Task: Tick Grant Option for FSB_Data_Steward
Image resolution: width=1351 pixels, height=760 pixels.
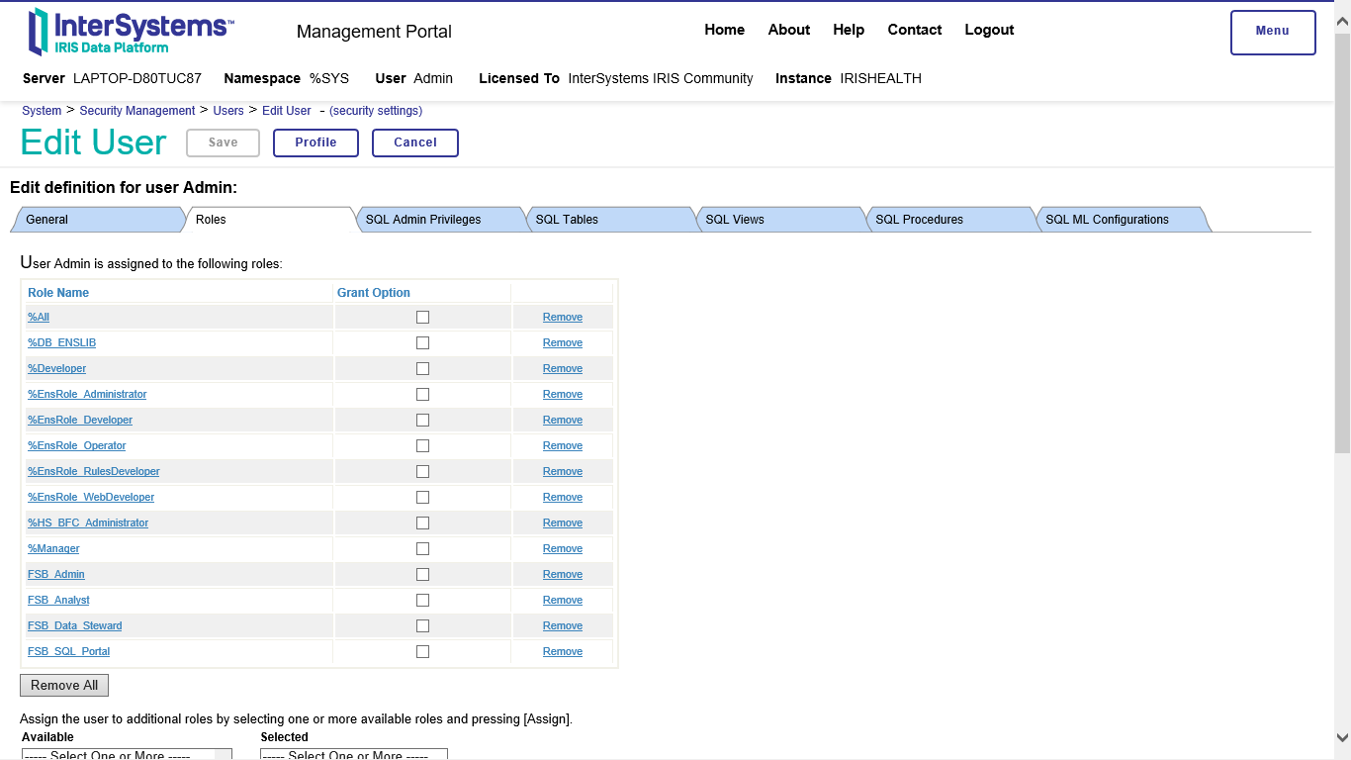Action: pos(422,625)
